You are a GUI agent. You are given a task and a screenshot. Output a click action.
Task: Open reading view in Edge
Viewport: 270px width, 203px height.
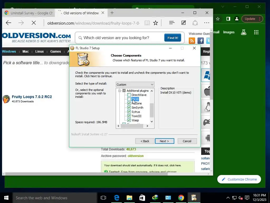tap(147, 23)
